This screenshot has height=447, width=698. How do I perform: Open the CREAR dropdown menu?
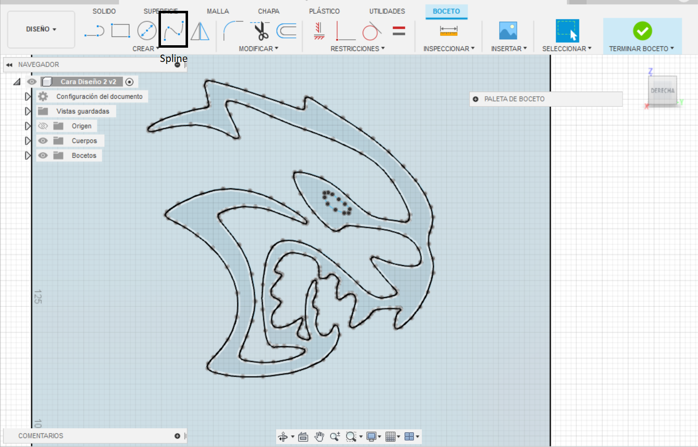(x=146, y=49)
